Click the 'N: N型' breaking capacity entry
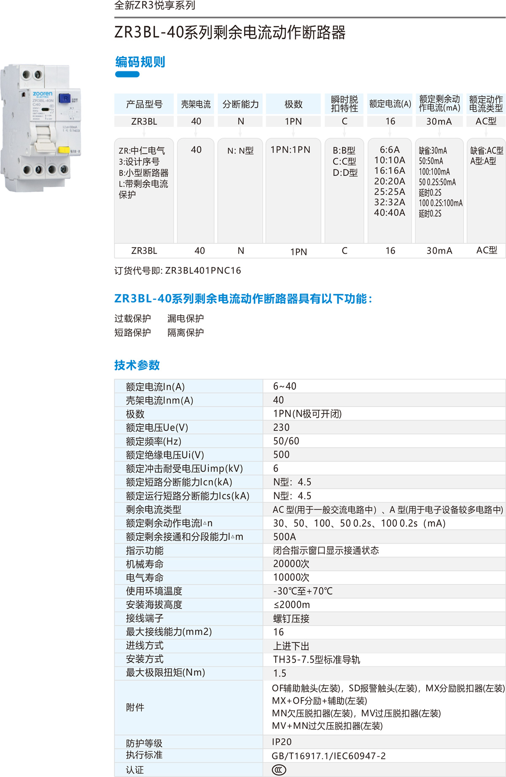The height and width of the screenshot is (777, 506). tap(240, 151)
